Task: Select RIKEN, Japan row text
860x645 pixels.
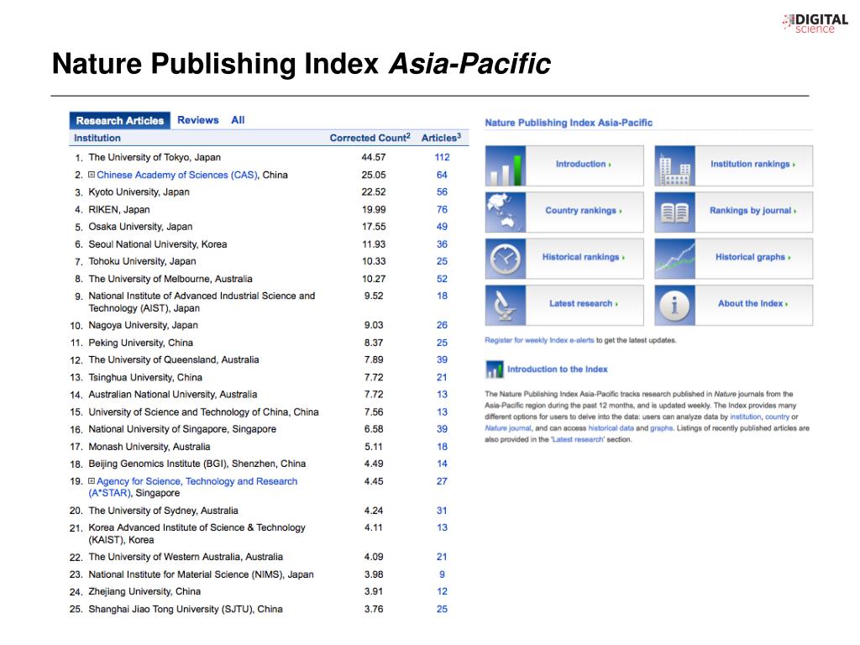Action: 119,209
